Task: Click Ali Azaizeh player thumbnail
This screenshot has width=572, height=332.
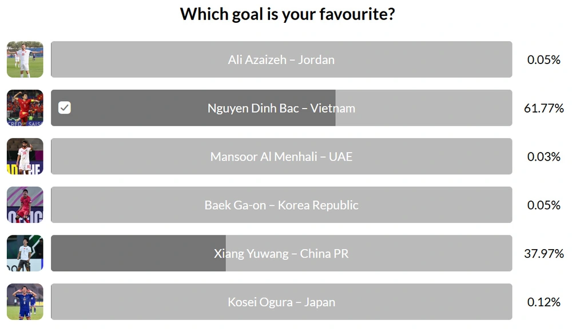Action: click(25, 59)
